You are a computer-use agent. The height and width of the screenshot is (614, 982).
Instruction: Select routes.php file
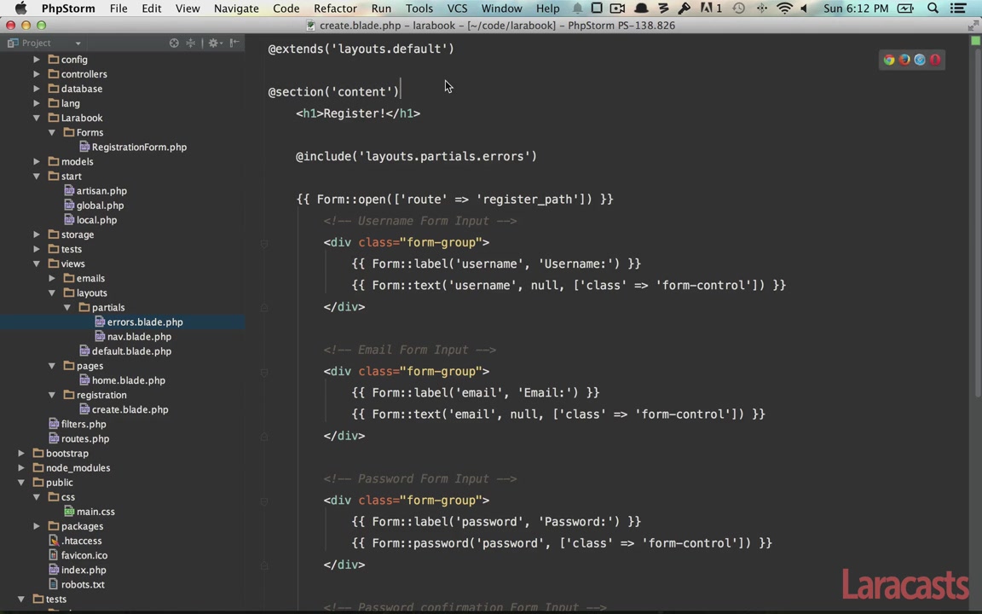[x=85, y=439]
